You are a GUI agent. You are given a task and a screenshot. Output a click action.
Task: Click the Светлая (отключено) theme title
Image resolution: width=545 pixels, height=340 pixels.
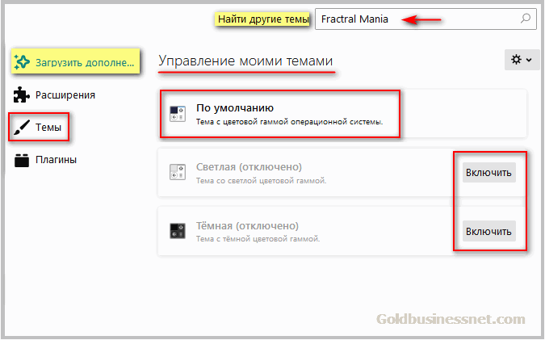tap(249, 167)
